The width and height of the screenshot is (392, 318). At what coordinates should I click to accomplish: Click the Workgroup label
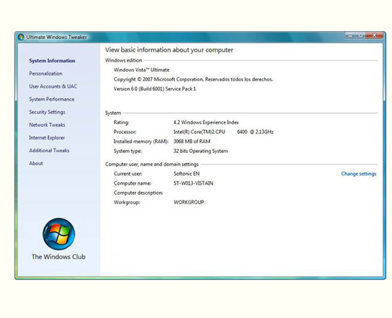point(127,202)
